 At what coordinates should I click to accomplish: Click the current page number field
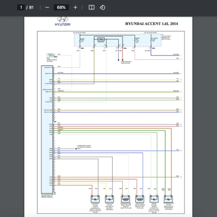(x=21, y=7)
